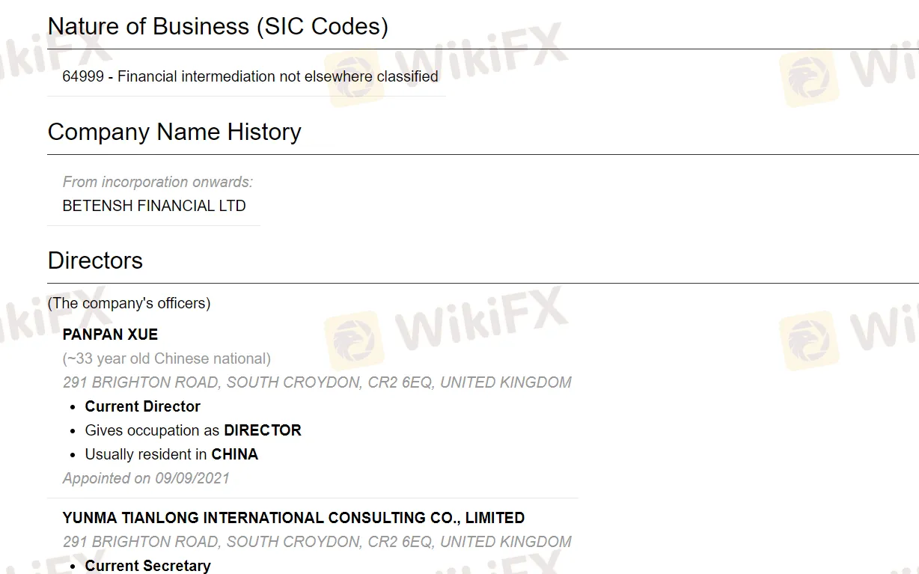Select the Nature of Business (SIC Codes) heading
Image resolution: width=919 pixels, height=574 pixels.
(218, 26)
